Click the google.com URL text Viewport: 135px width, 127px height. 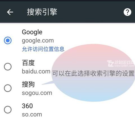[38, 41]
